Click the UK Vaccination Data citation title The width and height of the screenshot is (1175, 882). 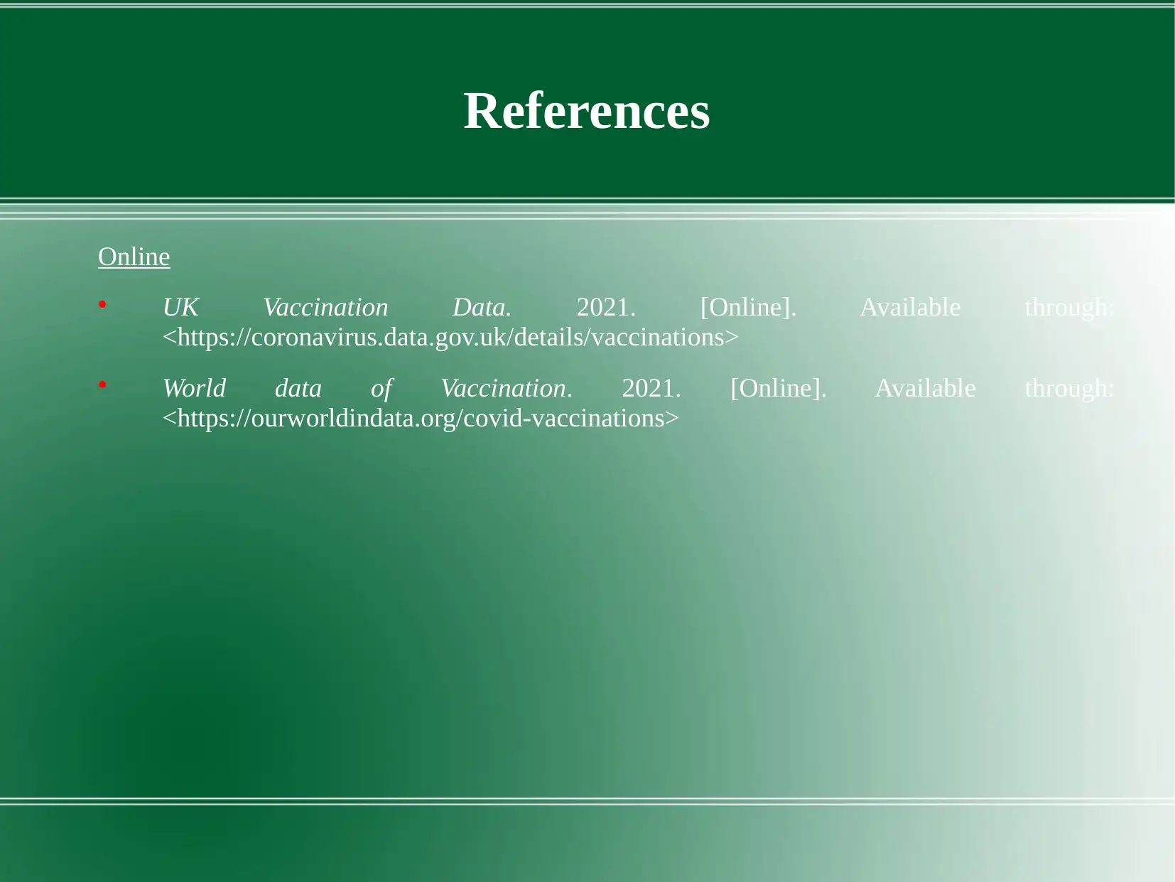pyautogui.click(x=337, y=307)
